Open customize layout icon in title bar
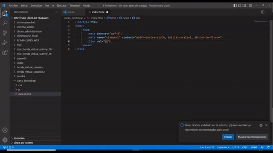The width and height of the screenshot is (273, 153). 250,6
